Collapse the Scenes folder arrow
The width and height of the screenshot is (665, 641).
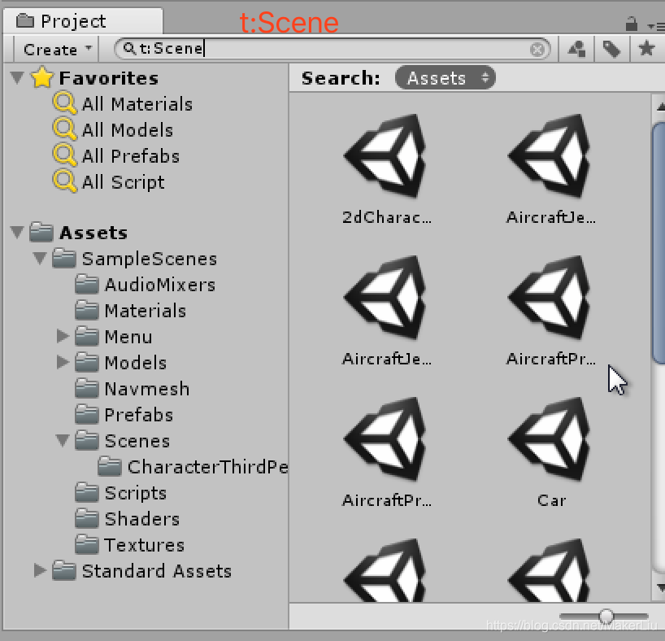point(63,441)
